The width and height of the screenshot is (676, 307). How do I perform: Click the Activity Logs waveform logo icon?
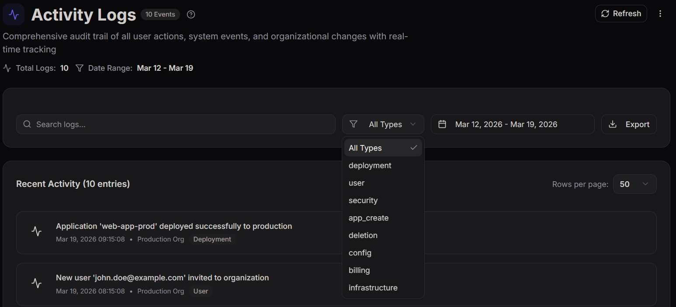click(14, 14)
